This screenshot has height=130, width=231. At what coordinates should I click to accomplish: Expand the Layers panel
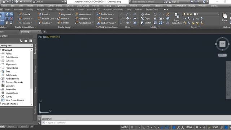coord(195,27)
